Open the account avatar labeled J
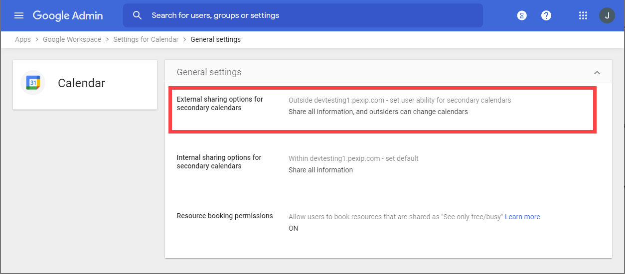Image resolution: width=625 pixels, height=274 pixels. pyautogui.click(x=607, y=15)
